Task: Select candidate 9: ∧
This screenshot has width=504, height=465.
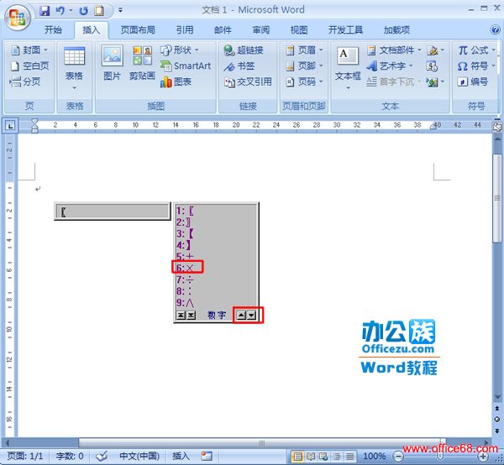Action: 185,302
